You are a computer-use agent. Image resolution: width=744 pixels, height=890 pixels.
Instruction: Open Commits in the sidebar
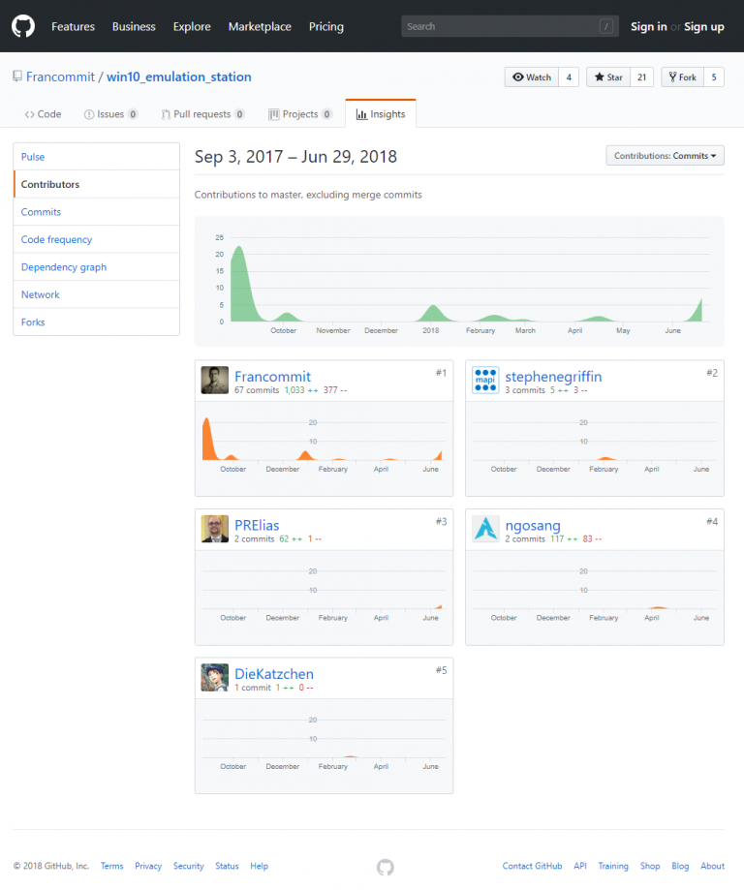(x=97, y=212)
